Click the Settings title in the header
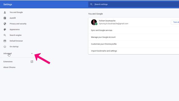Screen dimensions: 179x101 point(8,4)
